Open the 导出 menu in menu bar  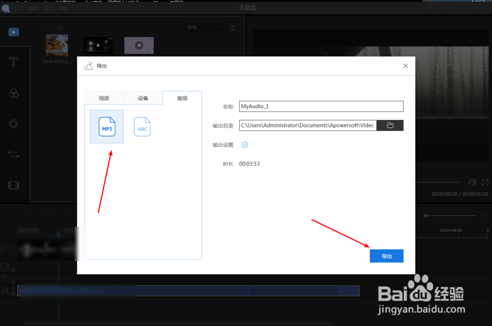(x=48, y=8)
